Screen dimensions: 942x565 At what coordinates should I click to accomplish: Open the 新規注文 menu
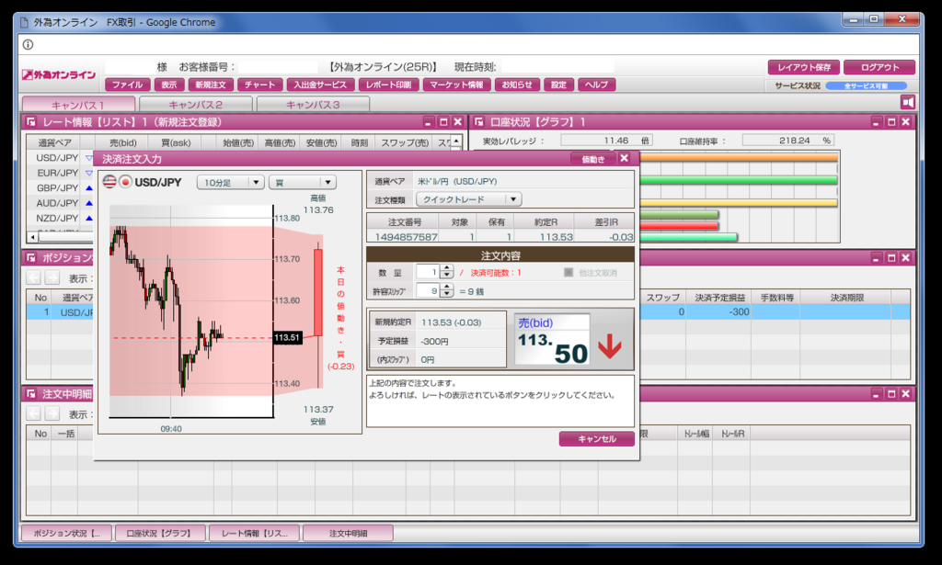(211, 85)
